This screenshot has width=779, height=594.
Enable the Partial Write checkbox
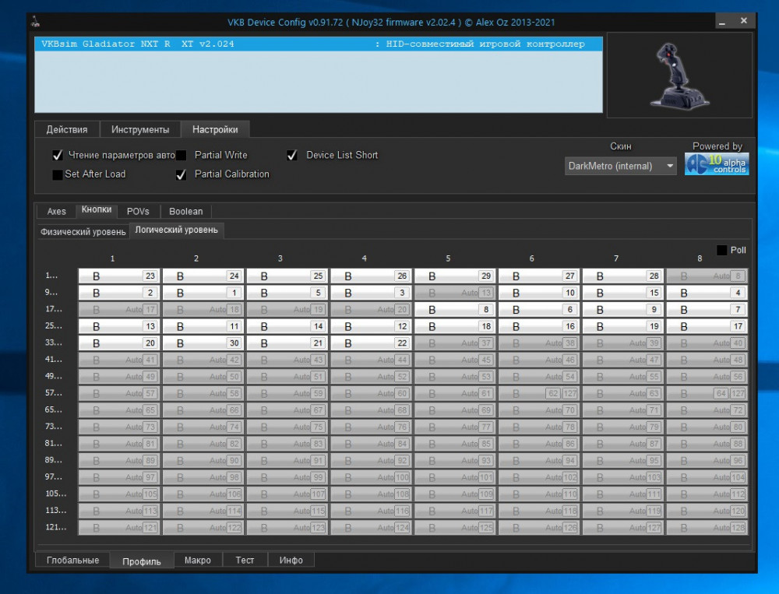[182, 156]
